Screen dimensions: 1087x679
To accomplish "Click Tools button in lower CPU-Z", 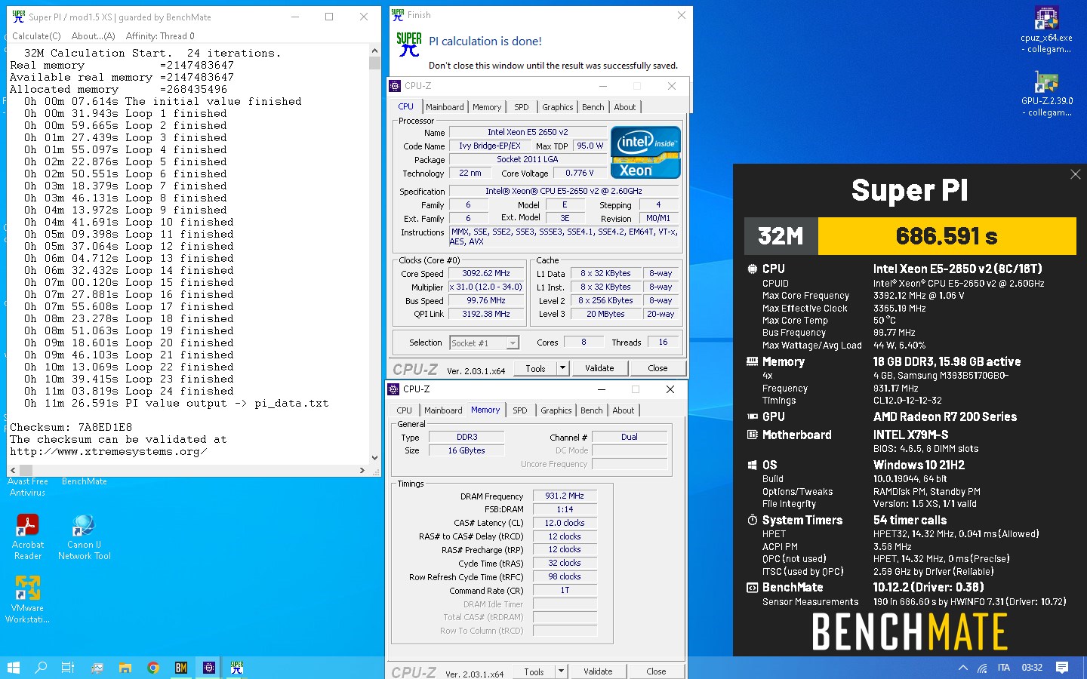I will coord(534,671).
